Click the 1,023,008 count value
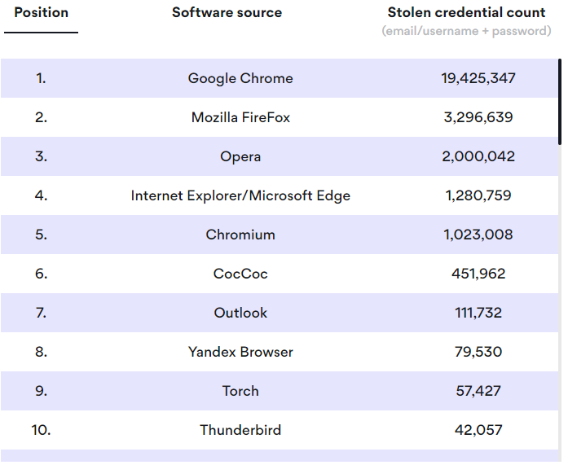568x465 pixels. 478,235
